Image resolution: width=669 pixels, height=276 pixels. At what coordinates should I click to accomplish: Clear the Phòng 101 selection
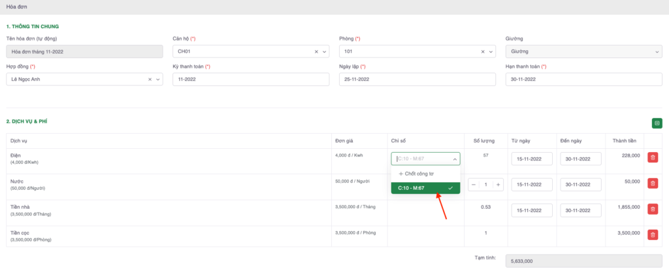coord(483,52)
